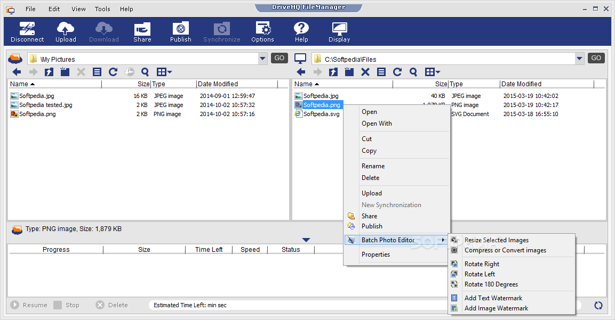Go up one folder in My Pictures pane
This screenshot has height=320, width=615.
point(49,72)
